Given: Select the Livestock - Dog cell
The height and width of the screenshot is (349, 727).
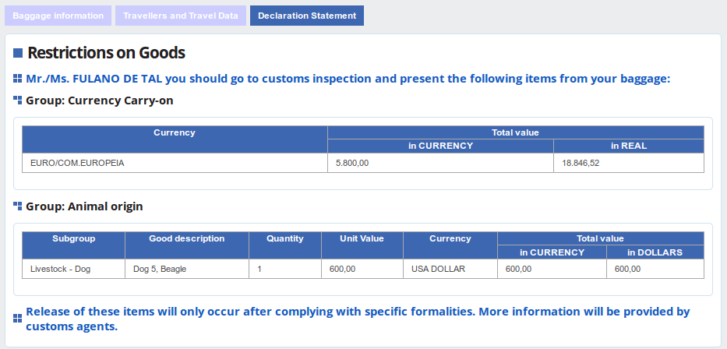Looking at the screenshot, I should tap(73, 269).
